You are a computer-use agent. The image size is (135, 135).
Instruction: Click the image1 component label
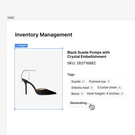pos(21,46)
